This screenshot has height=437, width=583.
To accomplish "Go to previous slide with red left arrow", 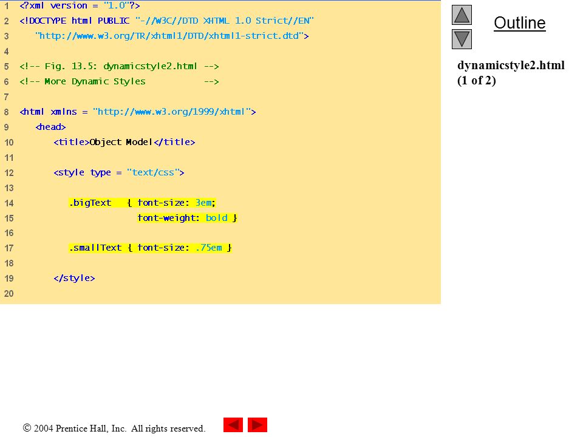I will [x=233, y=425].
